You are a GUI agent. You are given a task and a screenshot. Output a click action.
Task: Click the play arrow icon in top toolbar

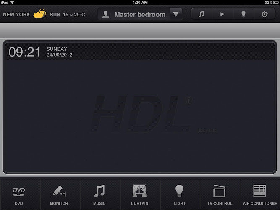click(x=222, y=14)
